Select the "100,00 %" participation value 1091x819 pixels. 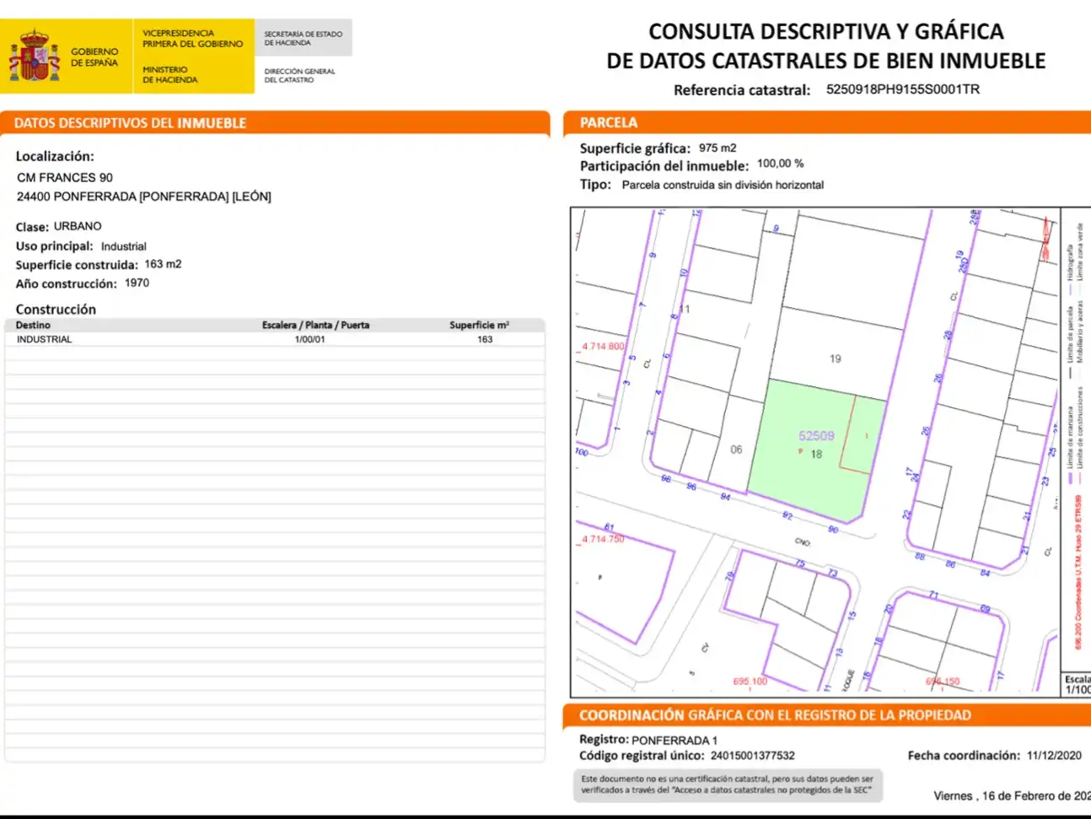[x=781, y=164]
